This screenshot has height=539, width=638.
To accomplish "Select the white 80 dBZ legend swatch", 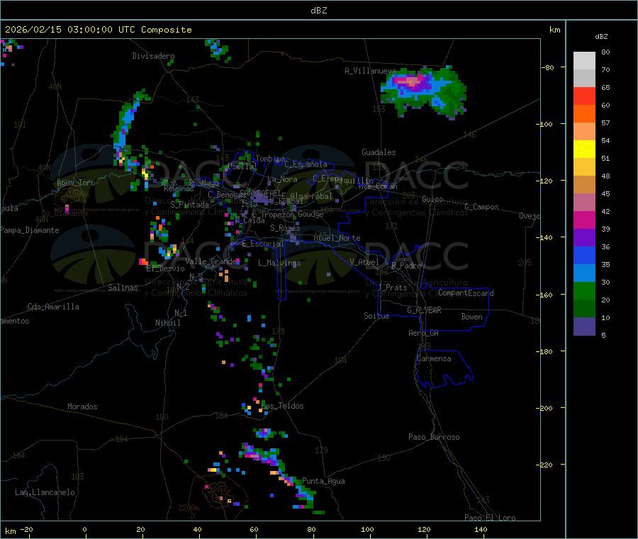I will [584, 61].
